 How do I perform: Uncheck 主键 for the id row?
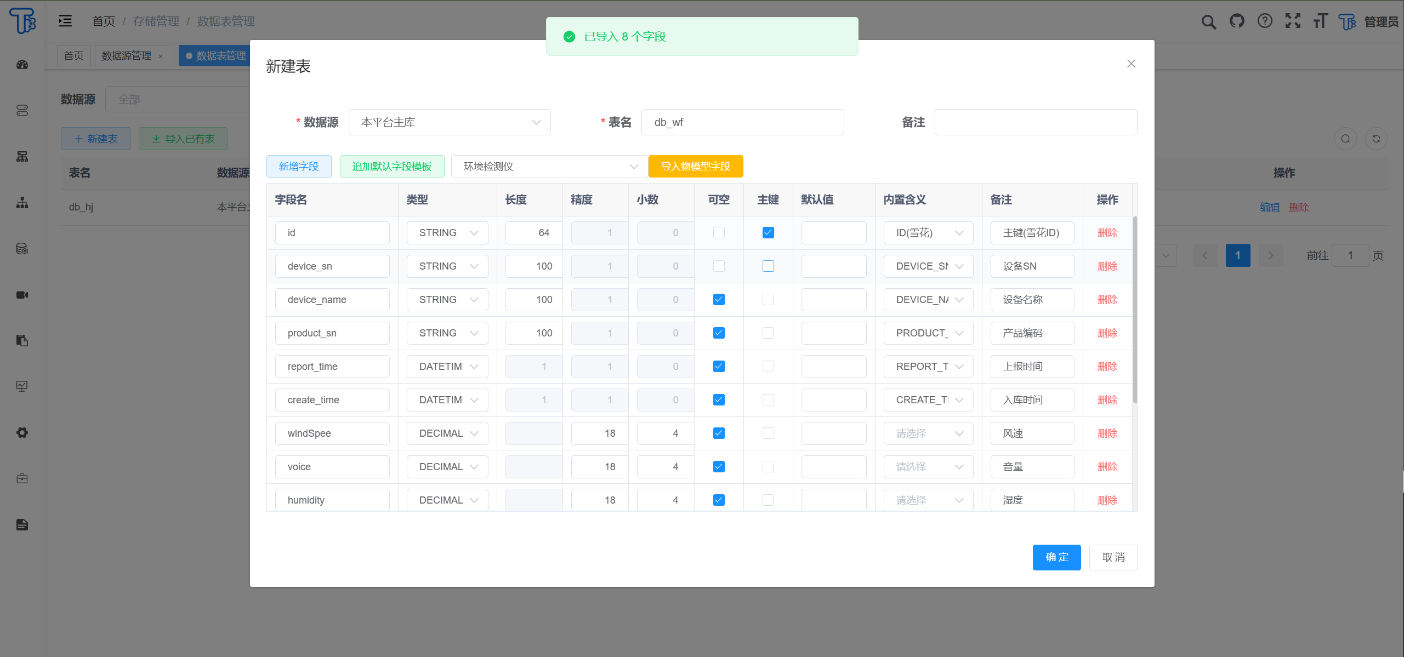pyautogui.click(x=768, y=233)
